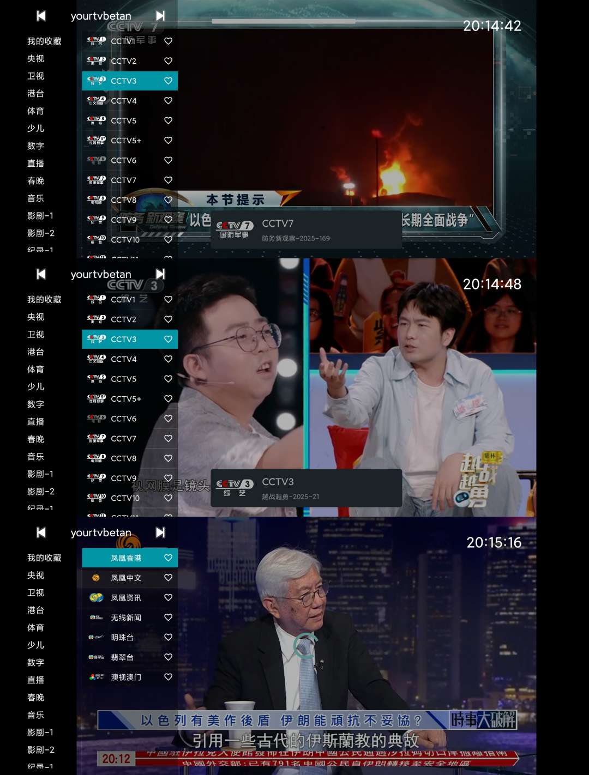Click next-channel icon in the 20:14:48 panel
Screen dimensions: 589x775
(160, 274)
